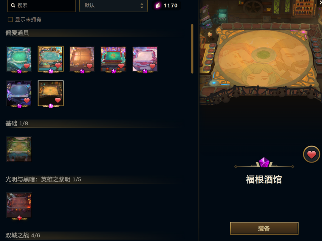The width and height of the screenshot is (322, 241).
Task: Unfavorite the first green arena heart
Action: tap(27, 66)
